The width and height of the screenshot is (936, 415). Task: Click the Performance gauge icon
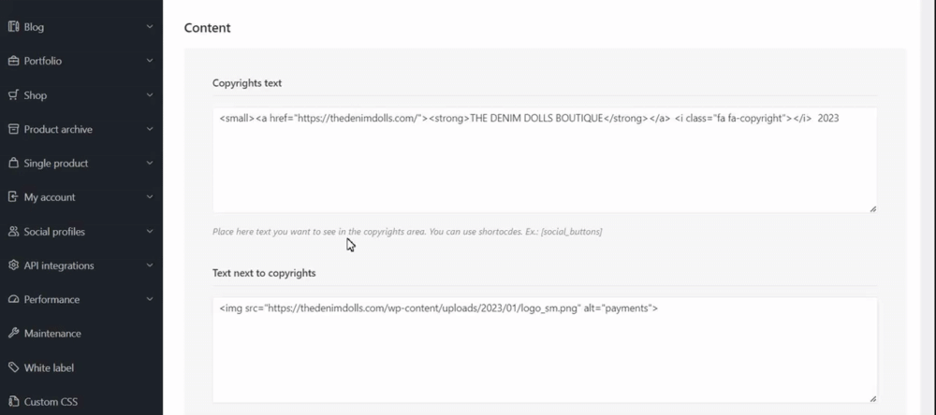tap(13, 300)
